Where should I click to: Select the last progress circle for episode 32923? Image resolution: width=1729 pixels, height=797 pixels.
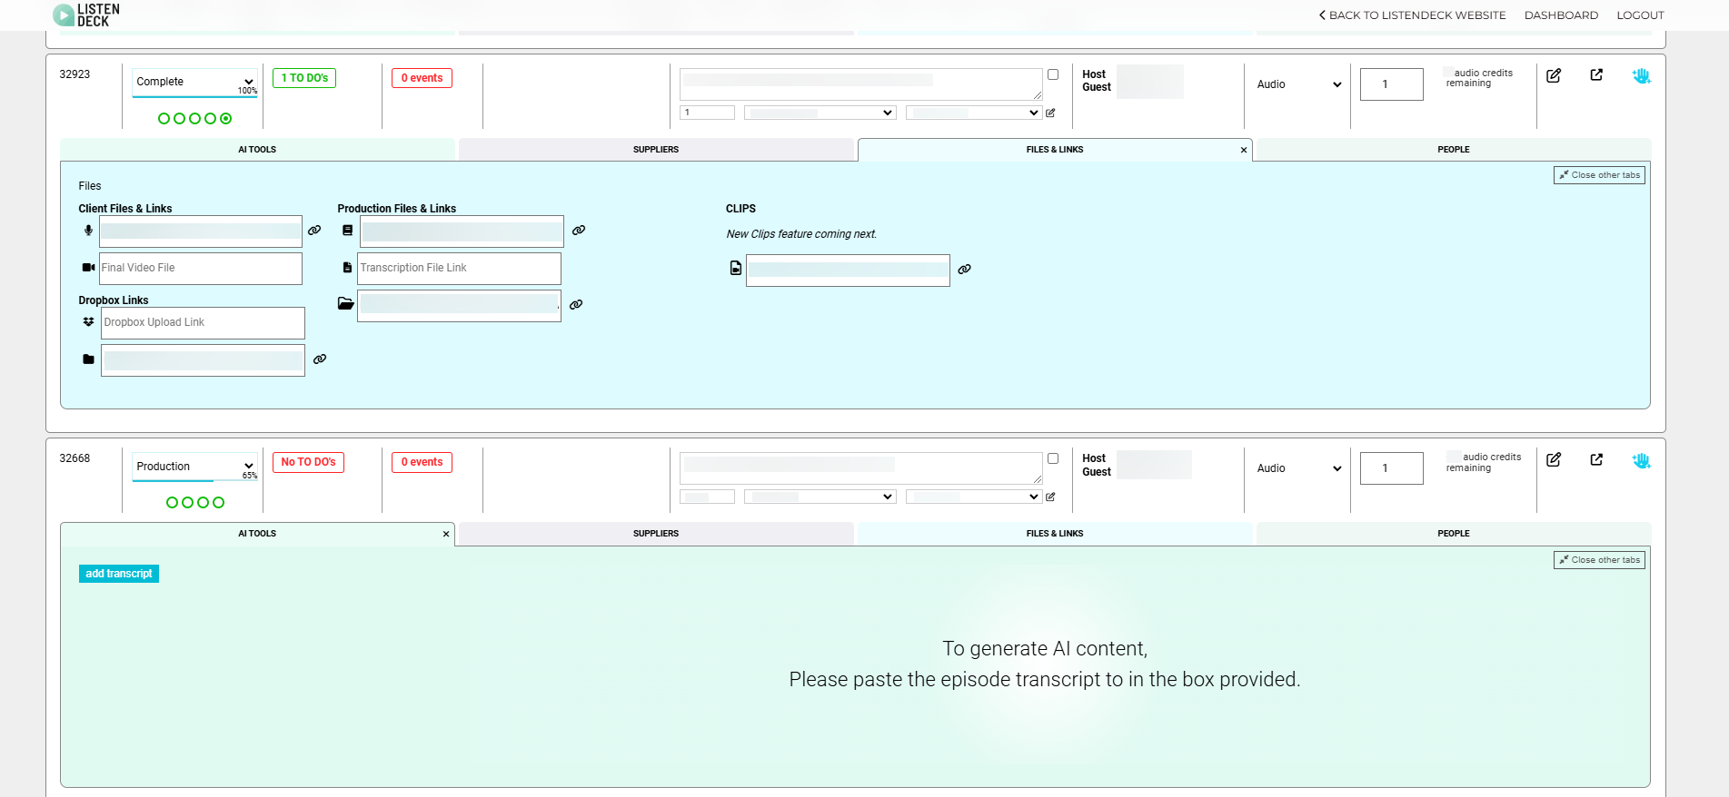[x=226, y=119]
